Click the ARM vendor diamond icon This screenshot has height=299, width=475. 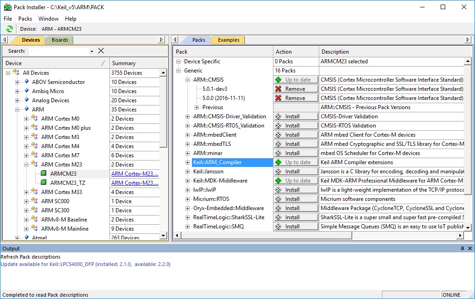click(x=27, y=109)
